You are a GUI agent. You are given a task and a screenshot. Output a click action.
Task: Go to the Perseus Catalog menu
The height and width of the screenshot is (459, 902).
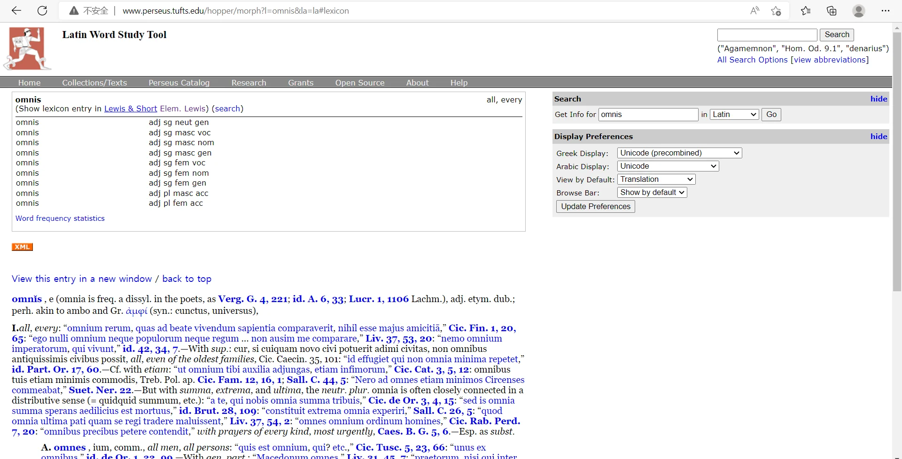tap(179, 83)
